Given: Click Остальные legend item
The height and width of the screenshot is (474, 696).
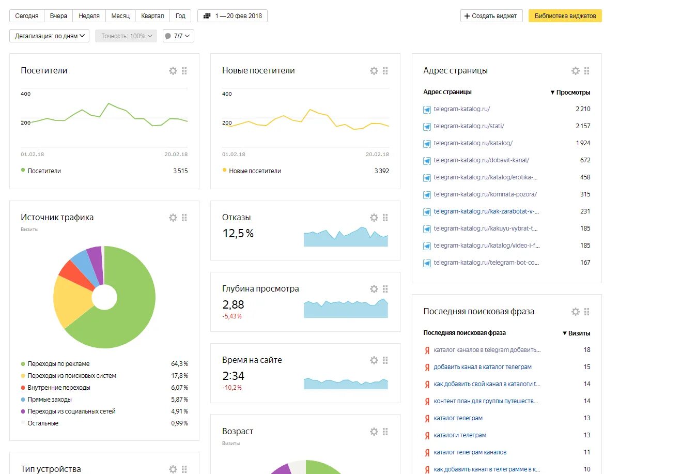Looking at the screenshot, I should 43,423.
